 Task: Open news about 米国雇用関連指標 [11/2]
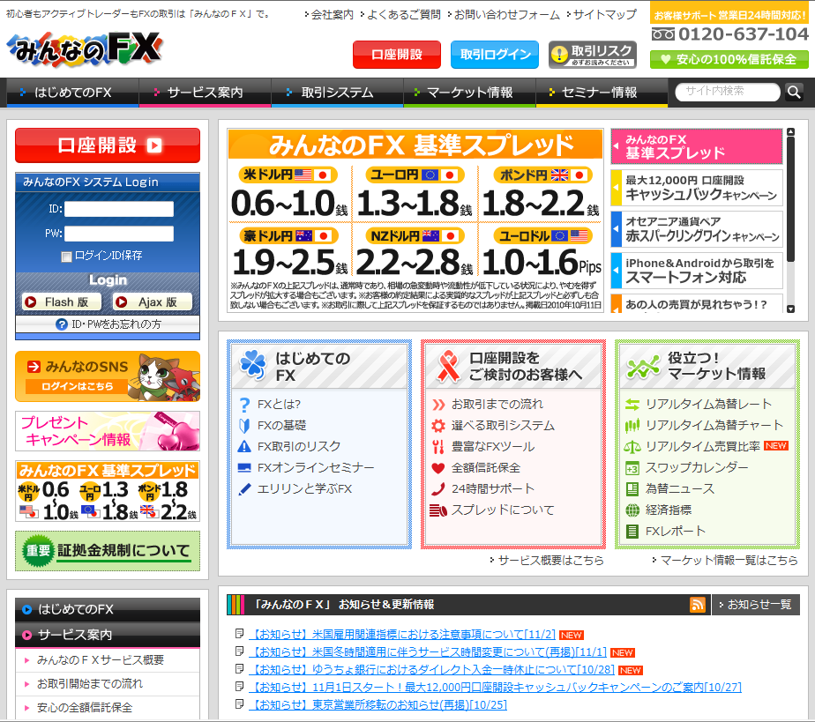tap(403, 635)
